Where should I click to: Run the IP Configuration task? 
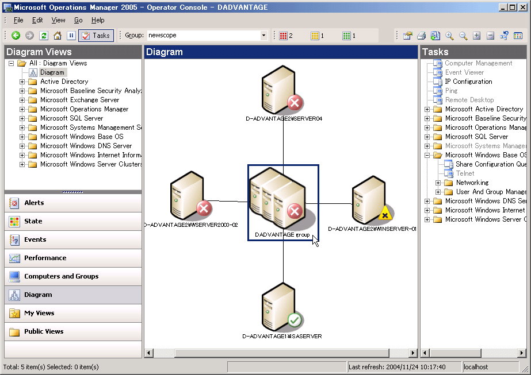[468, 82]
